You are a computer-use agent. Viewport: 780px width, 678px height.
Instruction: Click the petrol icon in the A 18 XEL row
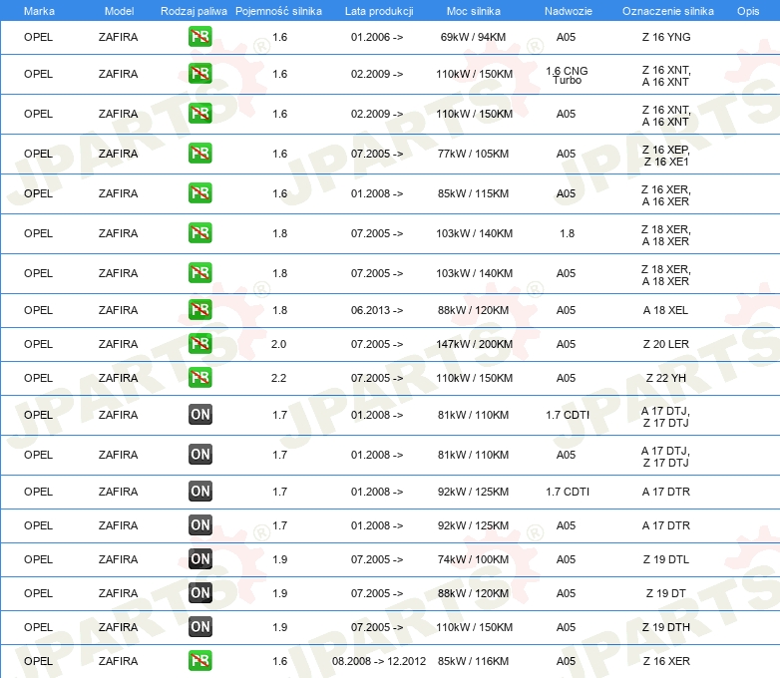point(199,310)
